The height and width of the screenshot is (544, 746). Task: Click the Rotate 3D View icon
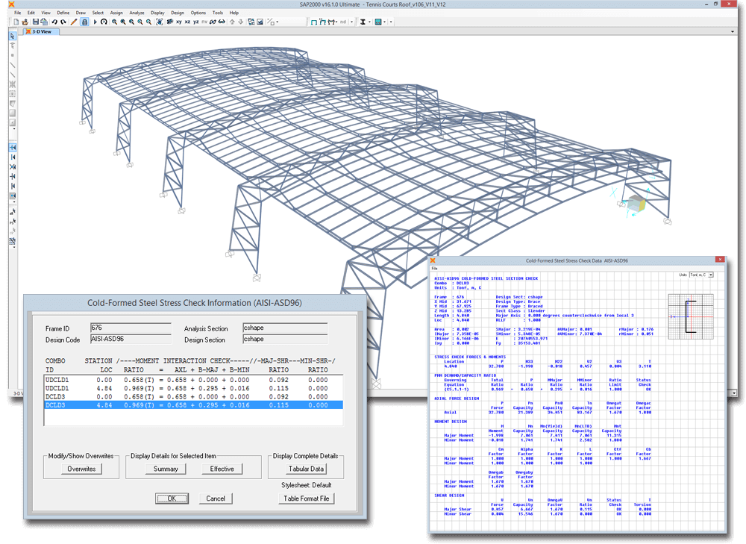click(213, 22)
